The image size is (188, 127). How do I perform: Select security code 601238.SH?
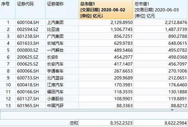click(x=28, y=36)
